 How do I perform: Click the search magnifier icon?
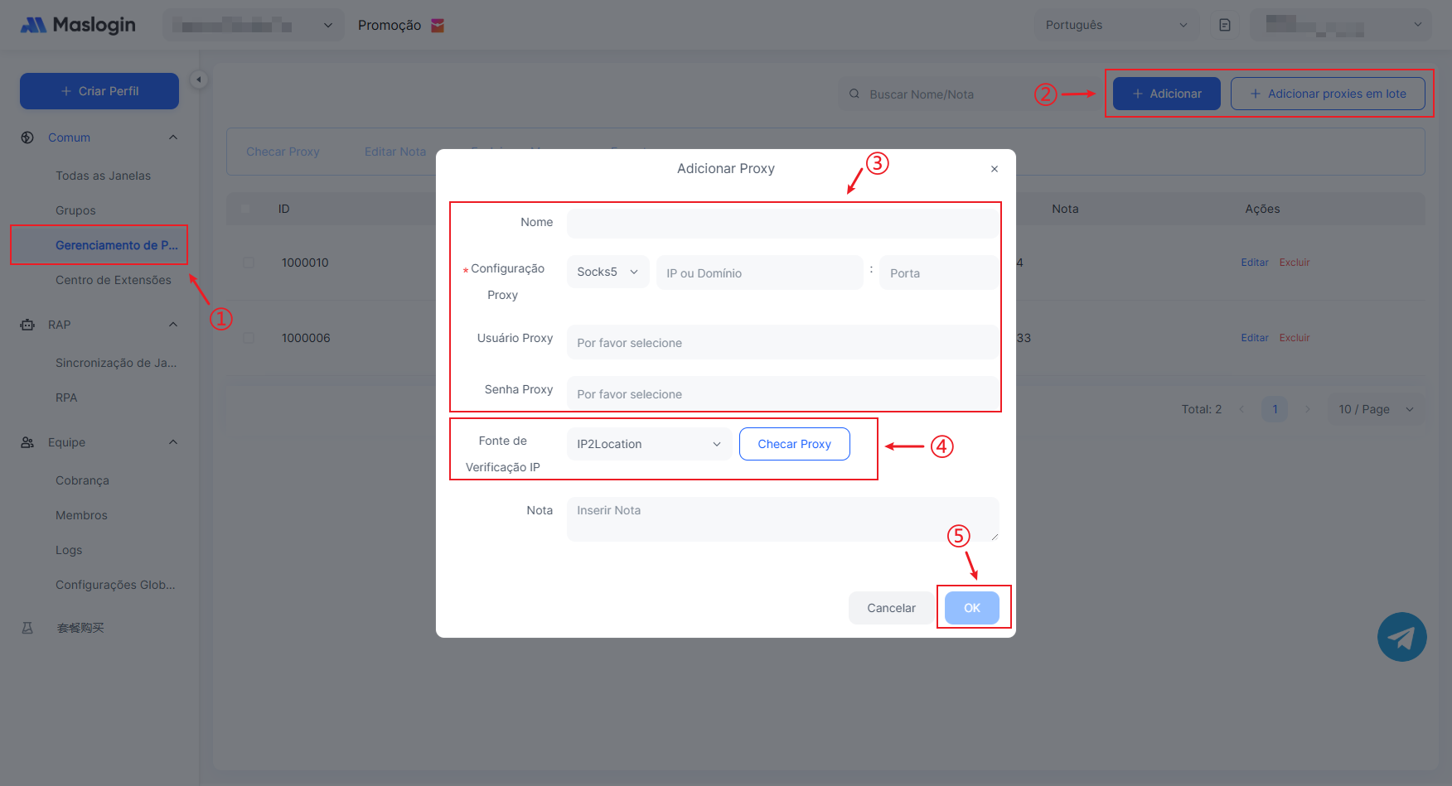[x=854, y=94]
